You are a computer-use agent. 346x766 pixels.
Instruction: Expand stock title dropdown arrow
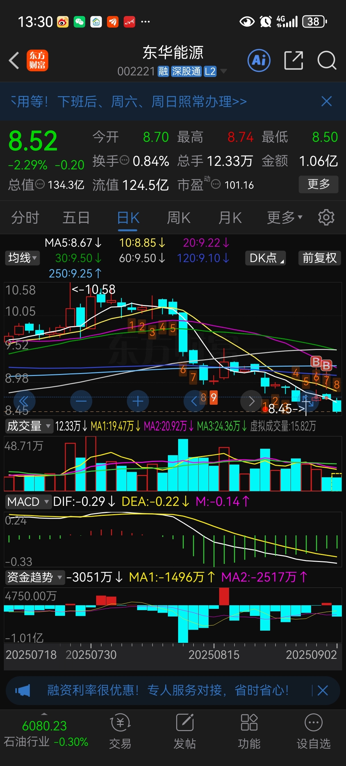pyautogui.click(x=223, y=71)
